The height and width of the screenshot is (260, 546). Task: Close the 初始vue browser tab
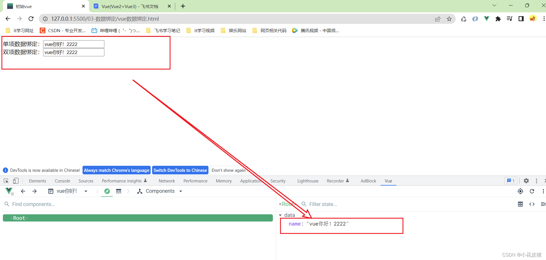click(x=83, y=6)
